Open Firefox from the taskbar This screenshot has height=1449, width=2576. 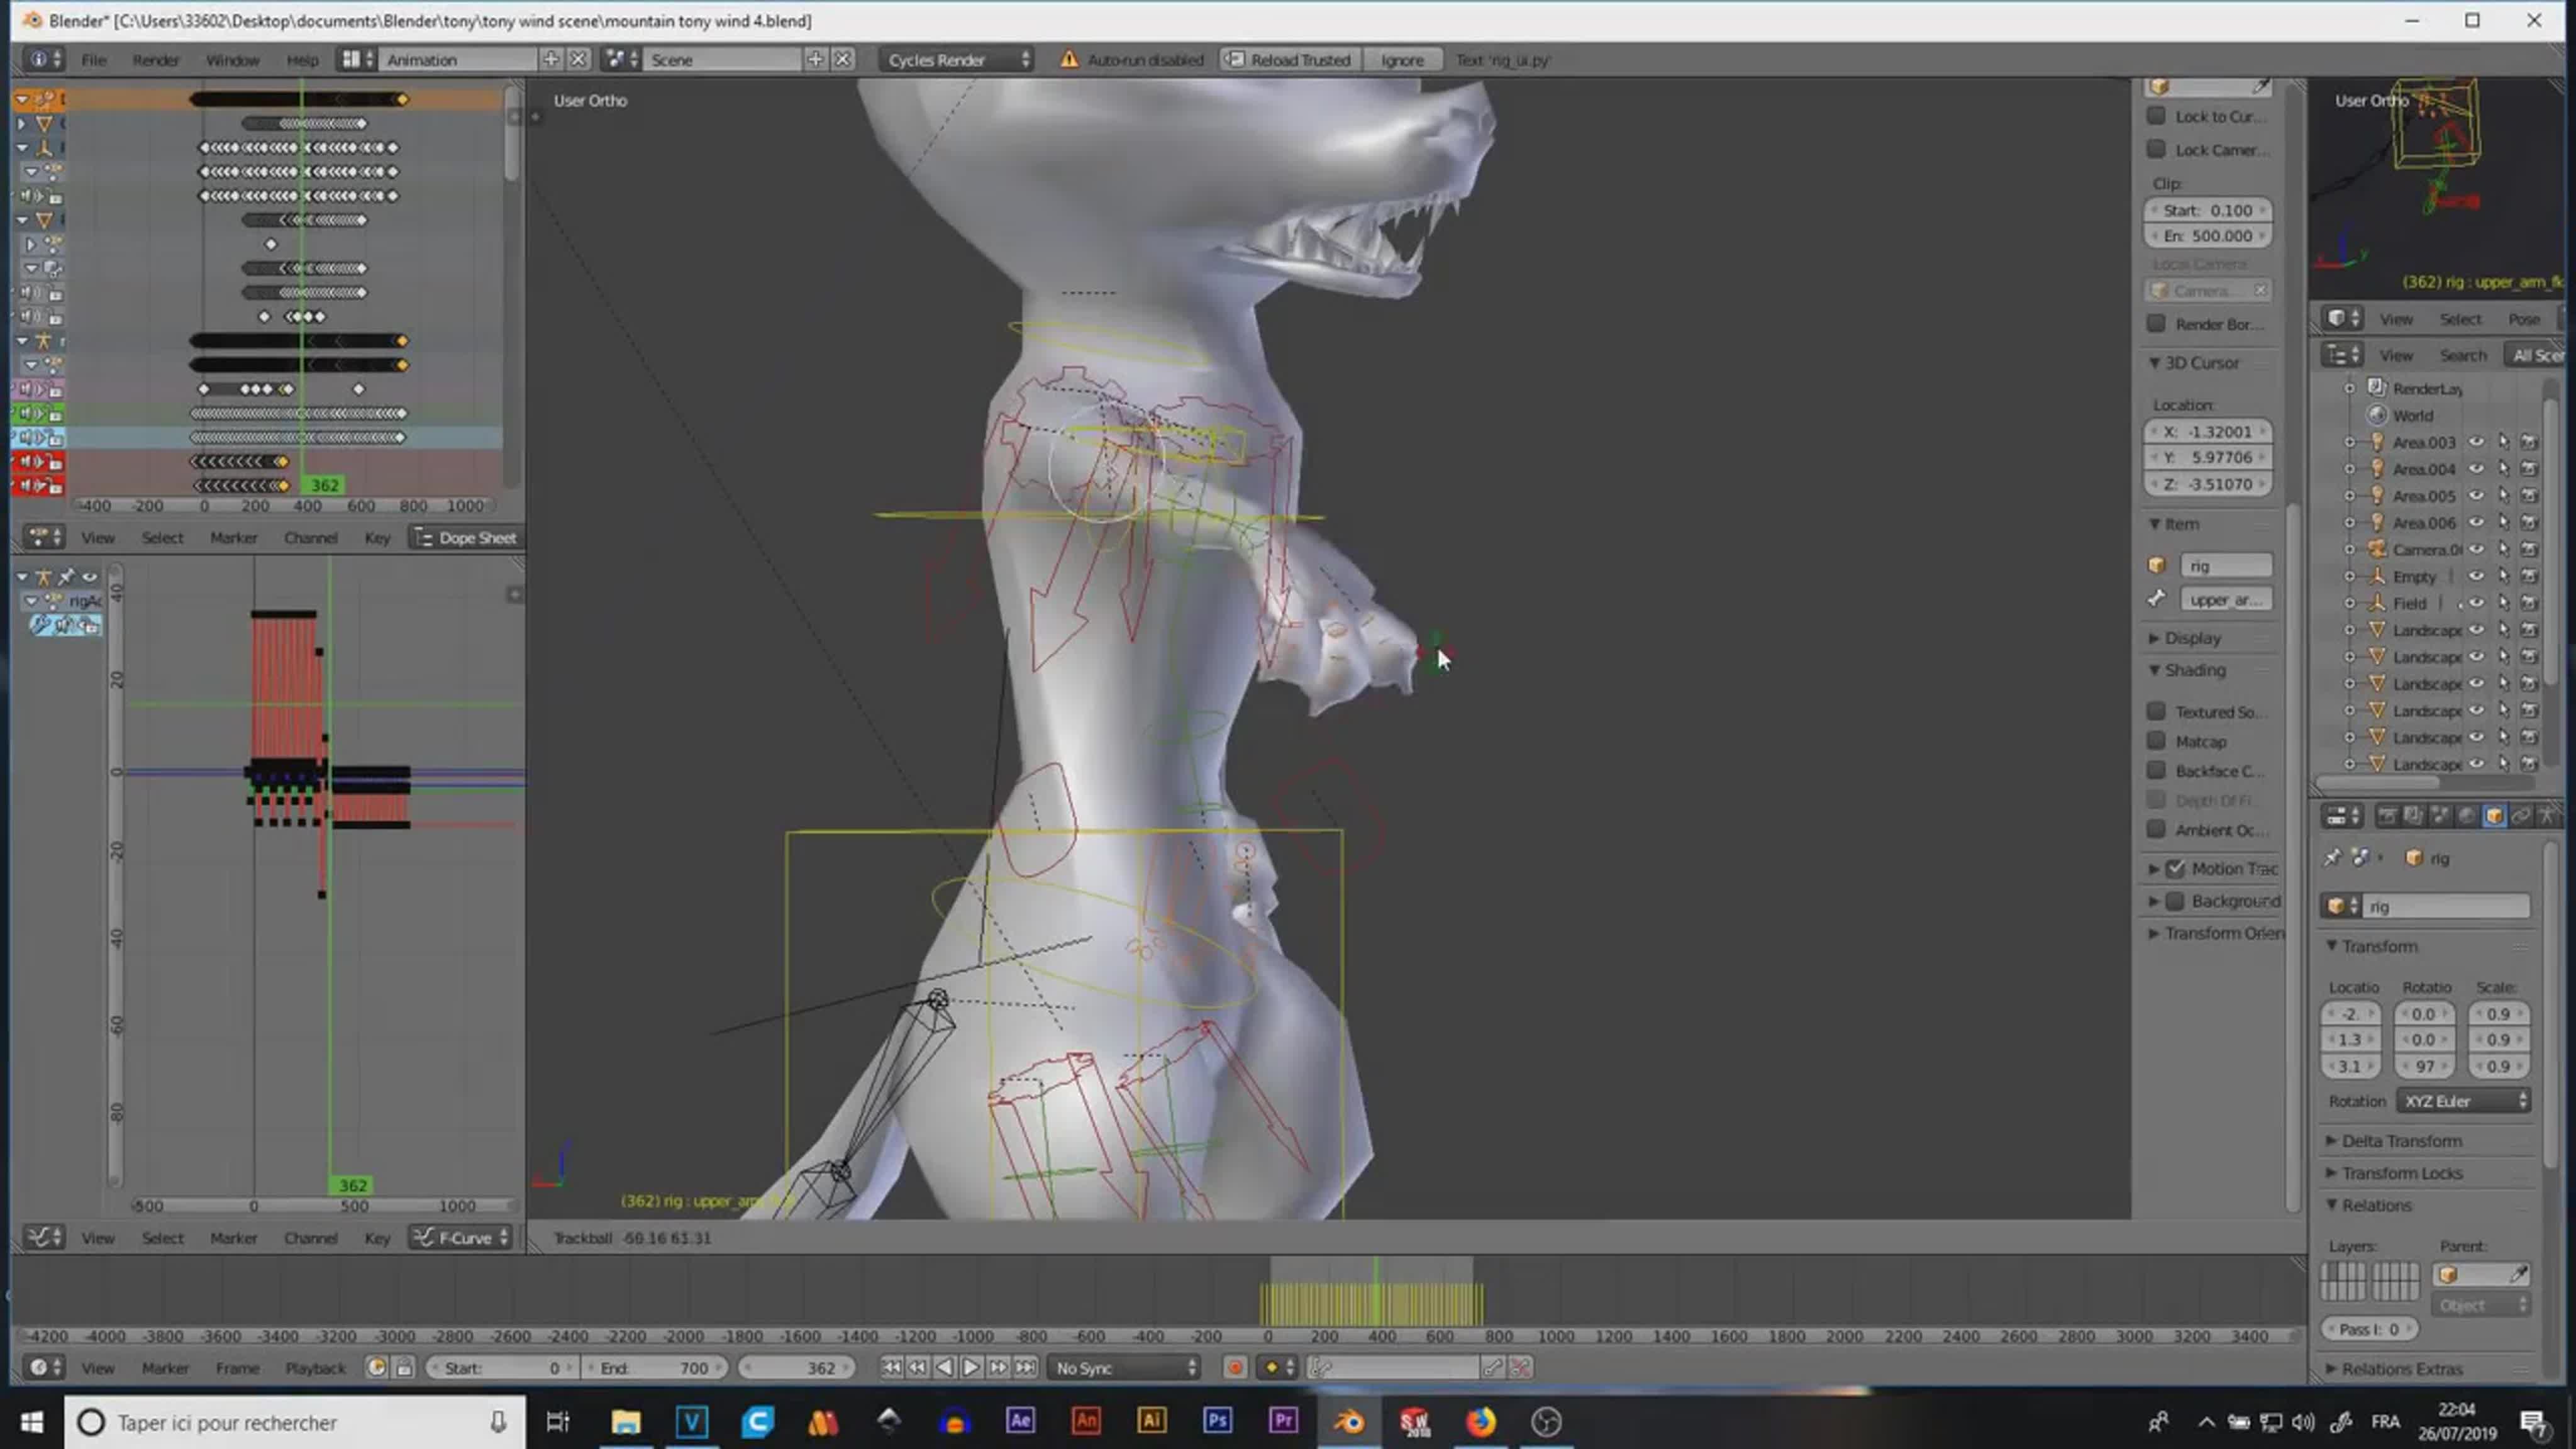[x=1480, y=1422]
